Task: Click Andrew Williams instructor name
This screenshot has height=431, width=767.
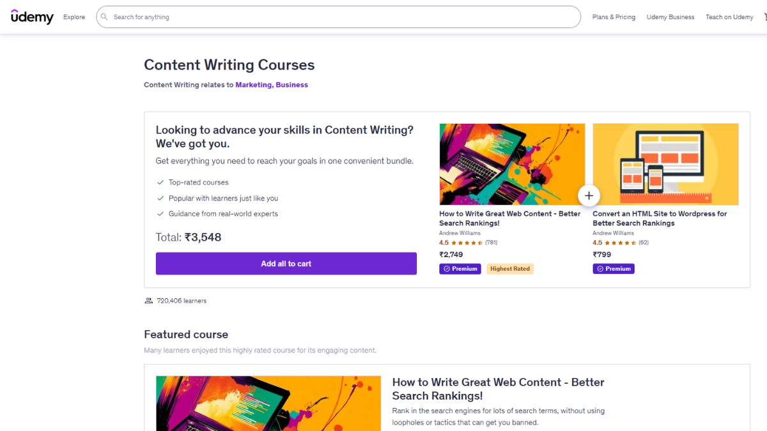Action: click(x=460, y=232)
